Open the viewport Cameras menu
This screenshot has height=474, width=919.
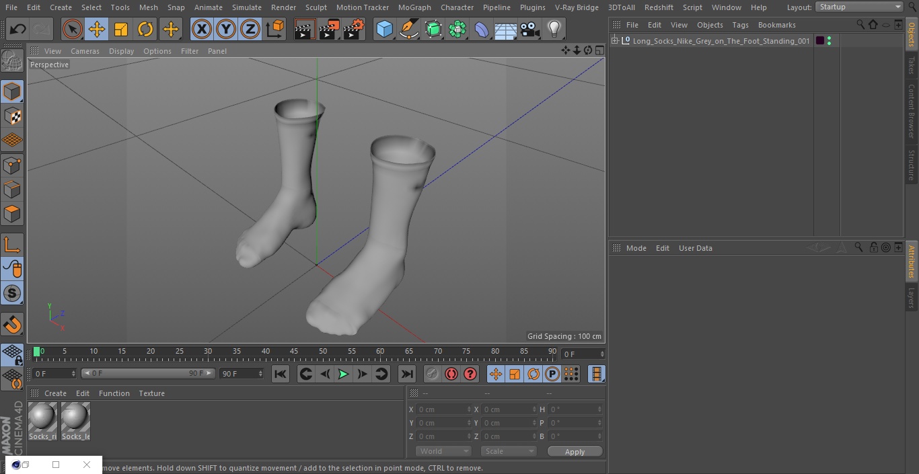click(85, 51)
